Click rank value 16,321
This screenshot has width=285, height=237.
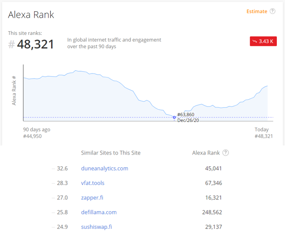213,198
